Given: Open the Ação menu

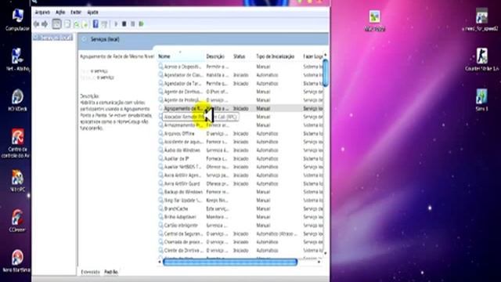Looking at the screenshot, I should (x=60, y=13).
